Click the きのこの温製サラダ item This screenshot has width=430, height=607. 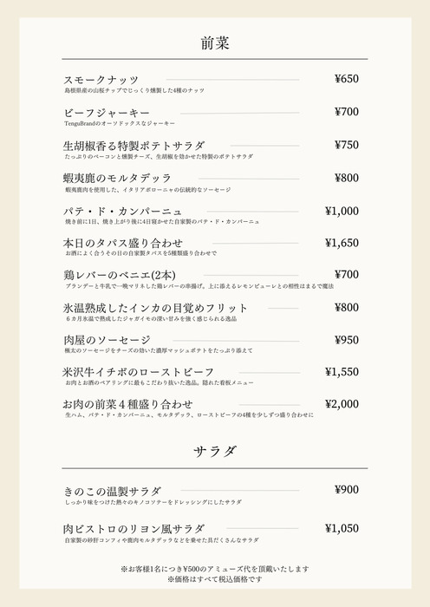click(112, 492)
